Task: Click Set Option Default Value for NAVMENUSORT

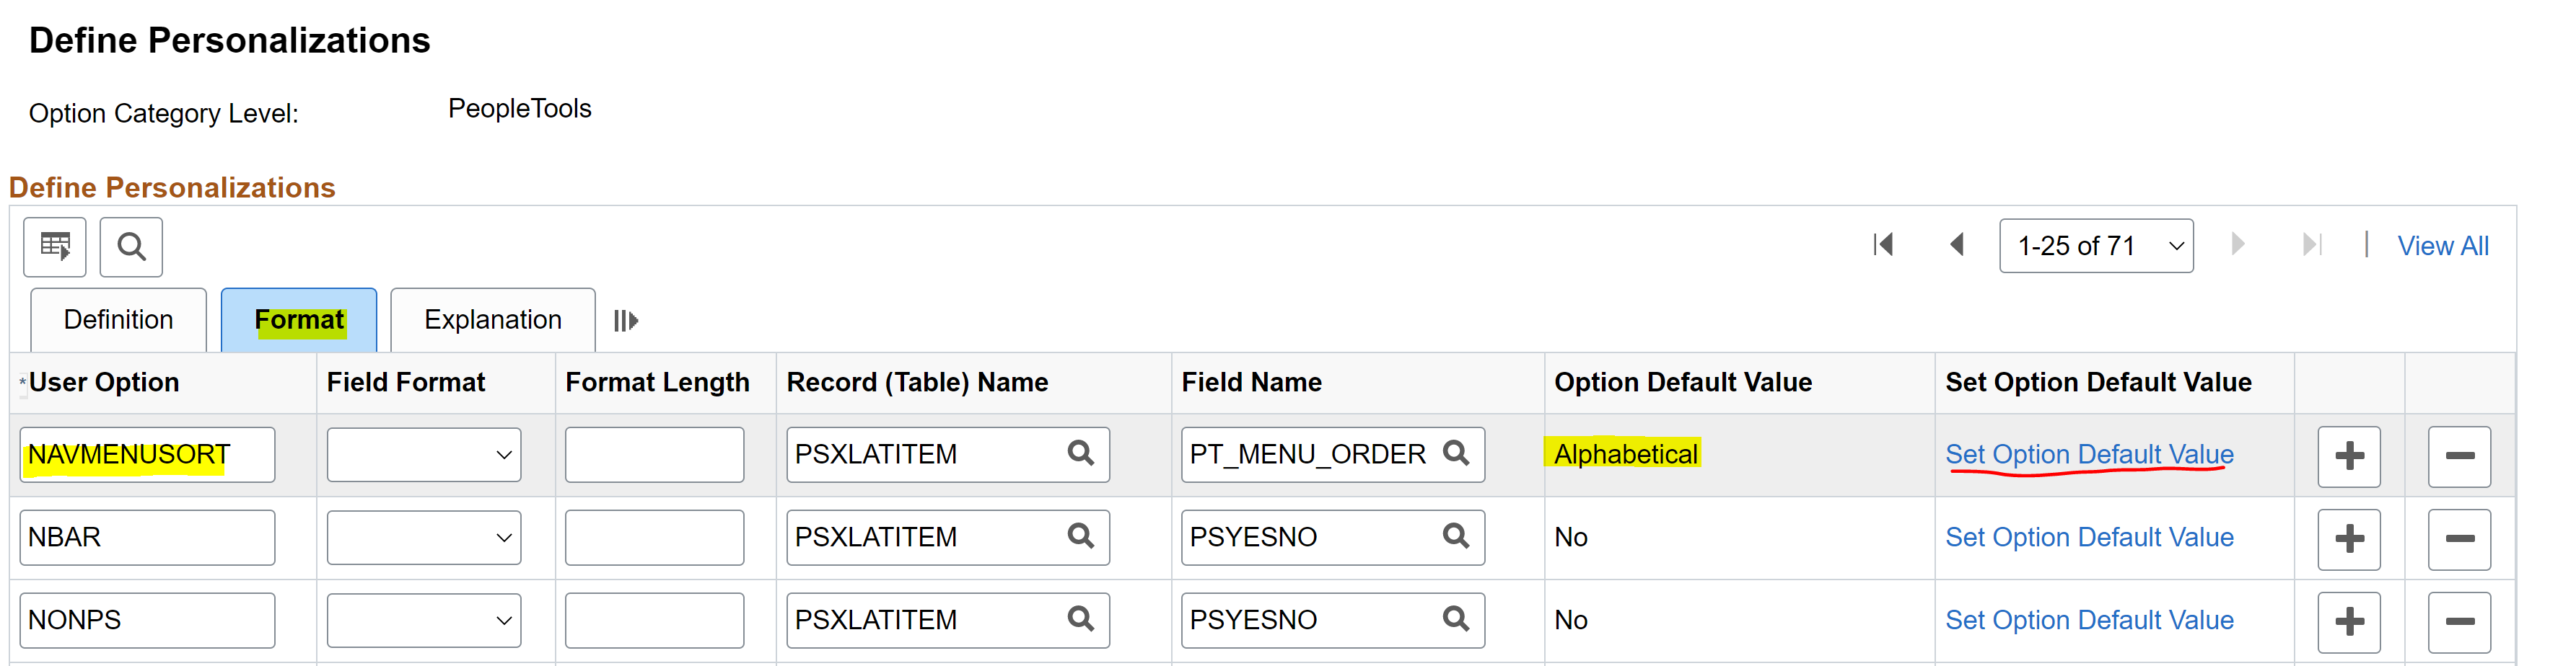Action: (2089, 454)
